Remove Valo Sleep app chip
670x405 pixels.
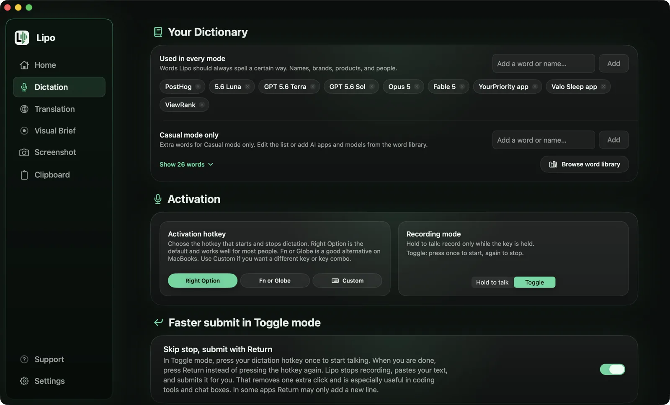click(x=604, y=87)
